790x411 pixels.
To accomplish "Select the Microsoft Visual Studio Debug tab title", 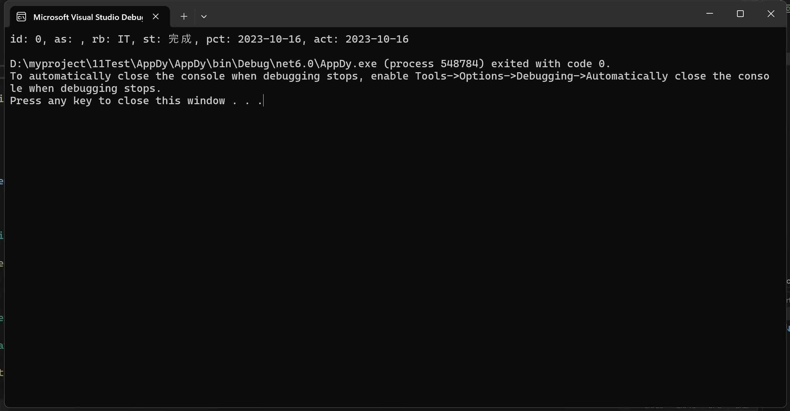I will pyautogui.click(x=88, y=17).
